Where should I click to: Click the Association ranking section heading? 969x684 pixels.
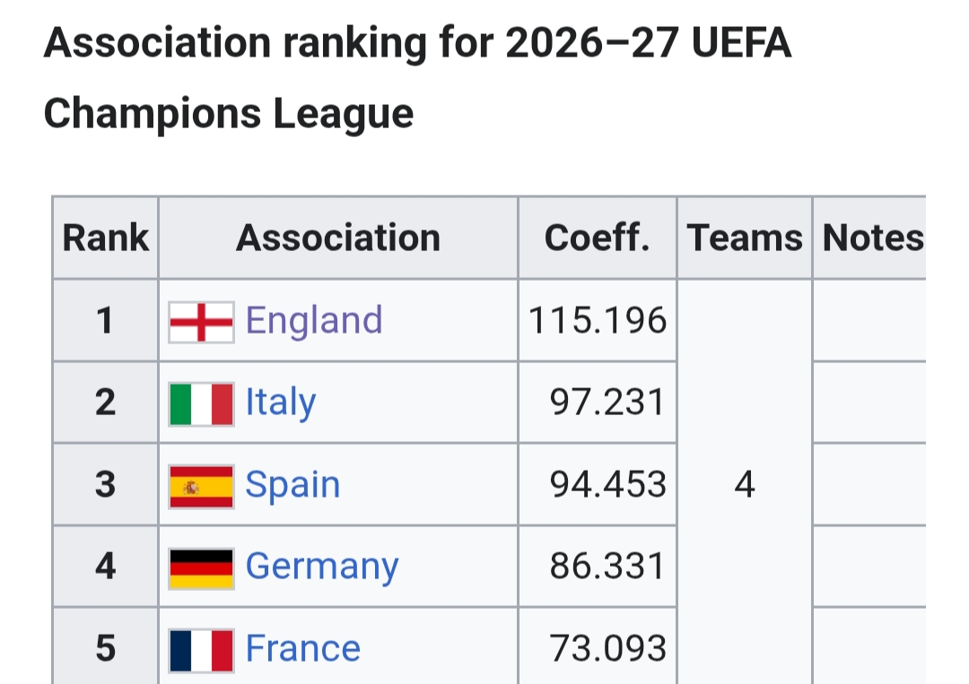[417, 79]
